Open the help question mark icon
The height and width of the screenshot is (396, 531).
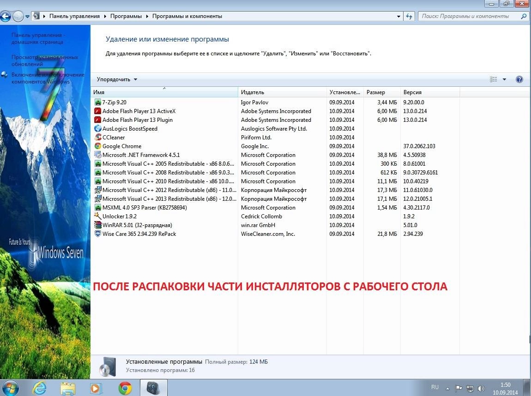tap(519, 79)
